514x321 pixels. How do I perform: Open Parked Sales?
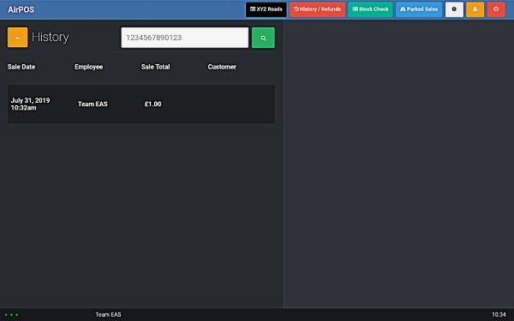419,9
